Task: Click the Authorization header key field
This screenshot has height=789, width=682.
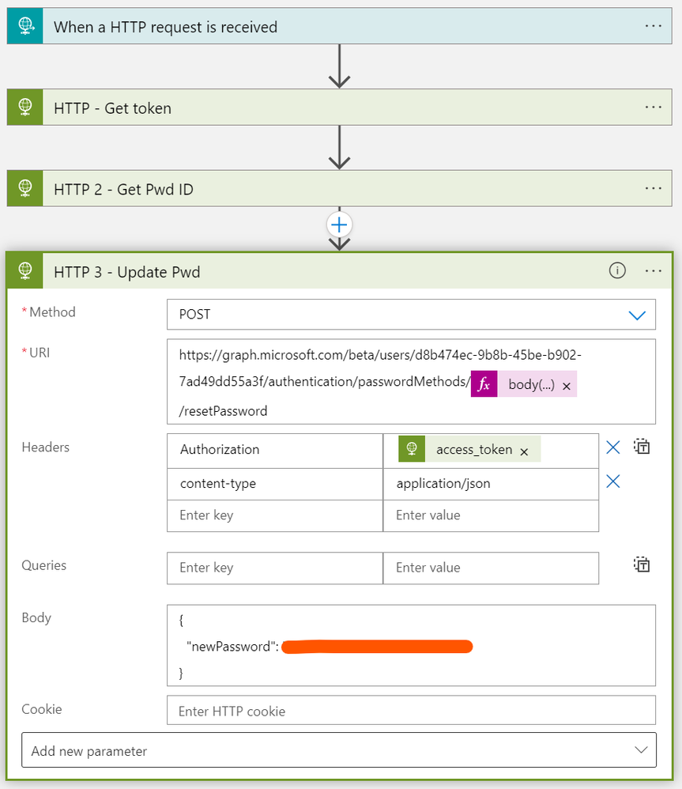Action: pos(275,451)
